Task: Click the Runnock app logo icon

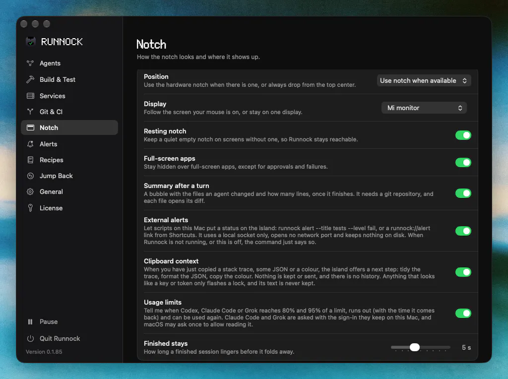Action: tap(31, 42)
